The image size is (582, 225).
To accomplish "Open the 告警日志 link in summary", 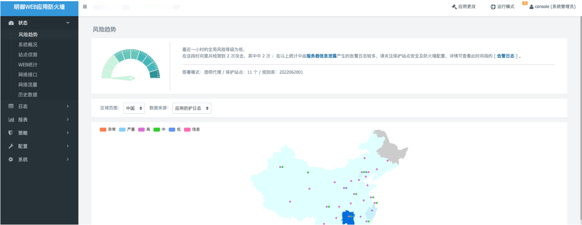I will coord(505,56).
